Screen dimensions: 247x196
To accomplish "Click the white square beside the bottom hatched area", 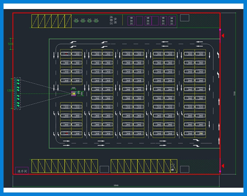I will (184, 169).
